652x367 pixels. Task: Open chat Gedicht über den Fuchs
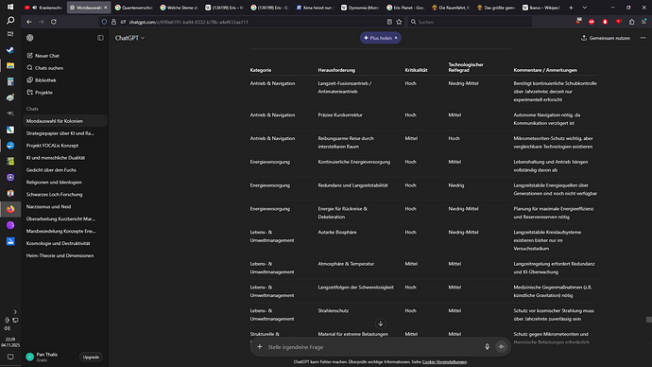(x=65, y=169)
